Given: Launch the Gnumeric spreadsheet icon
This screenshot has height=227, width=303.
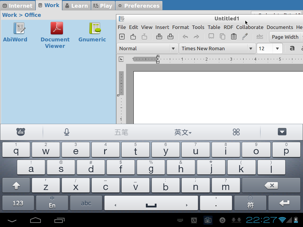Looking at the screenshot, I should click(x=95, y=28).
